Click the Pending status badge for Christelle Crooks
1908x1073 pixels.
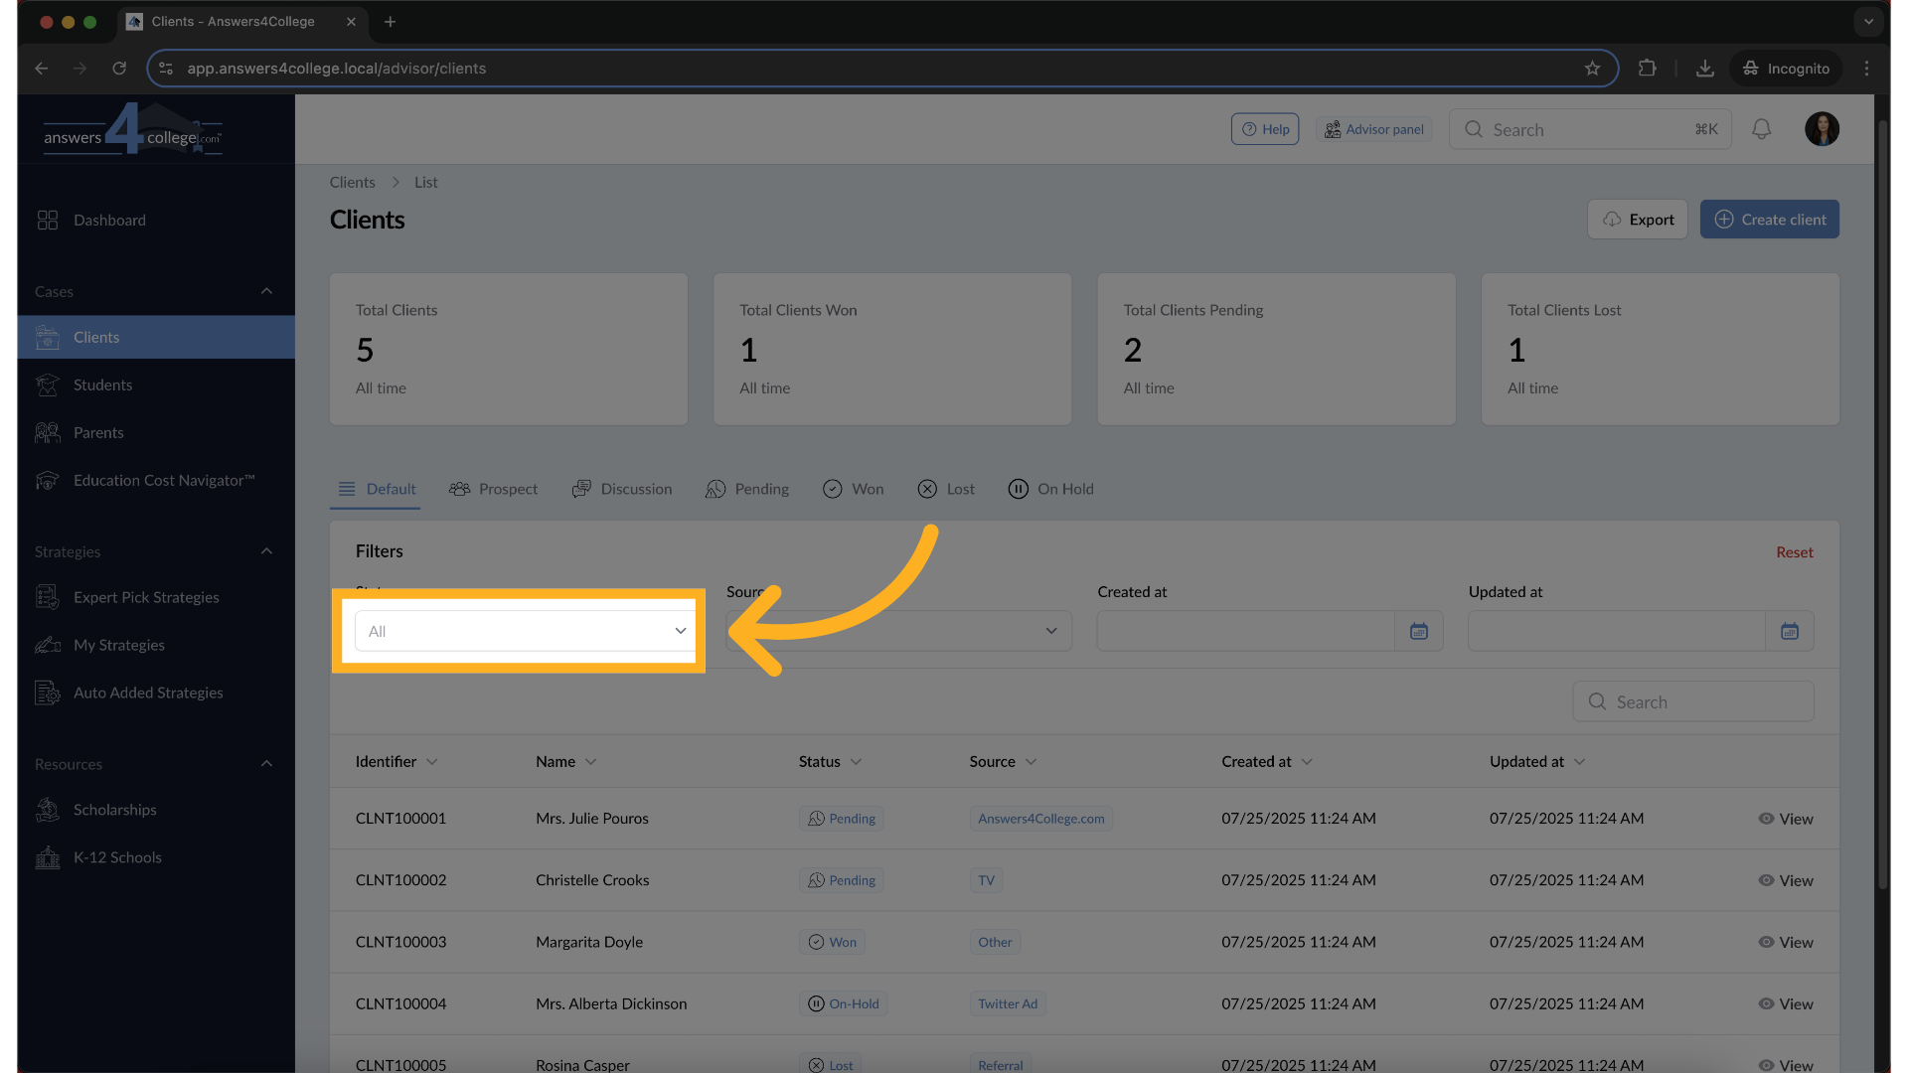point(841,880)
